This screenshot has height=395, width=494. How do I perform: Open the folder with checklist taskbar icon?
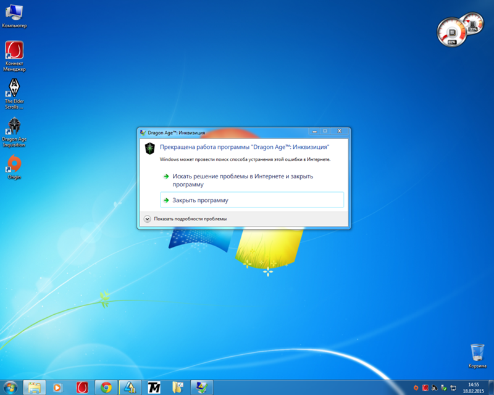pyautogui.click(x=178, y=388)
